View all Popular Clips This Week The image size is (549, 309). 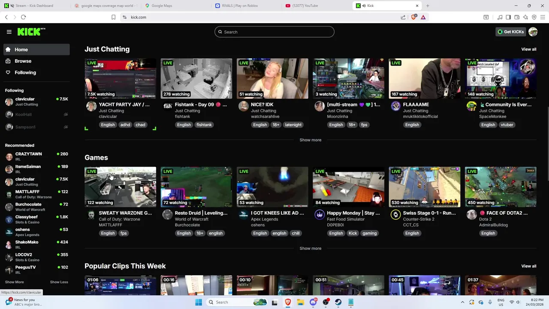coord(529,266)
